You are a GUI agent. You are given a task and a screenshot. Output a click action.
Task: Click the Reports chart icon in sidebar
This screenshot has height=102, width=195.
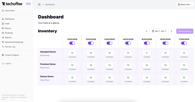click(3, 38)
